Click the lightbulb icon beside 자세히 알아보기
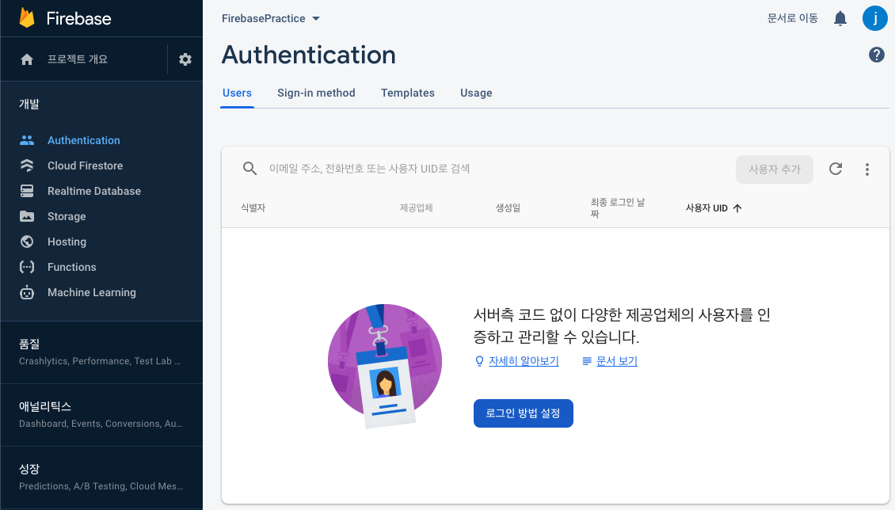 click(x=479, y=361)
